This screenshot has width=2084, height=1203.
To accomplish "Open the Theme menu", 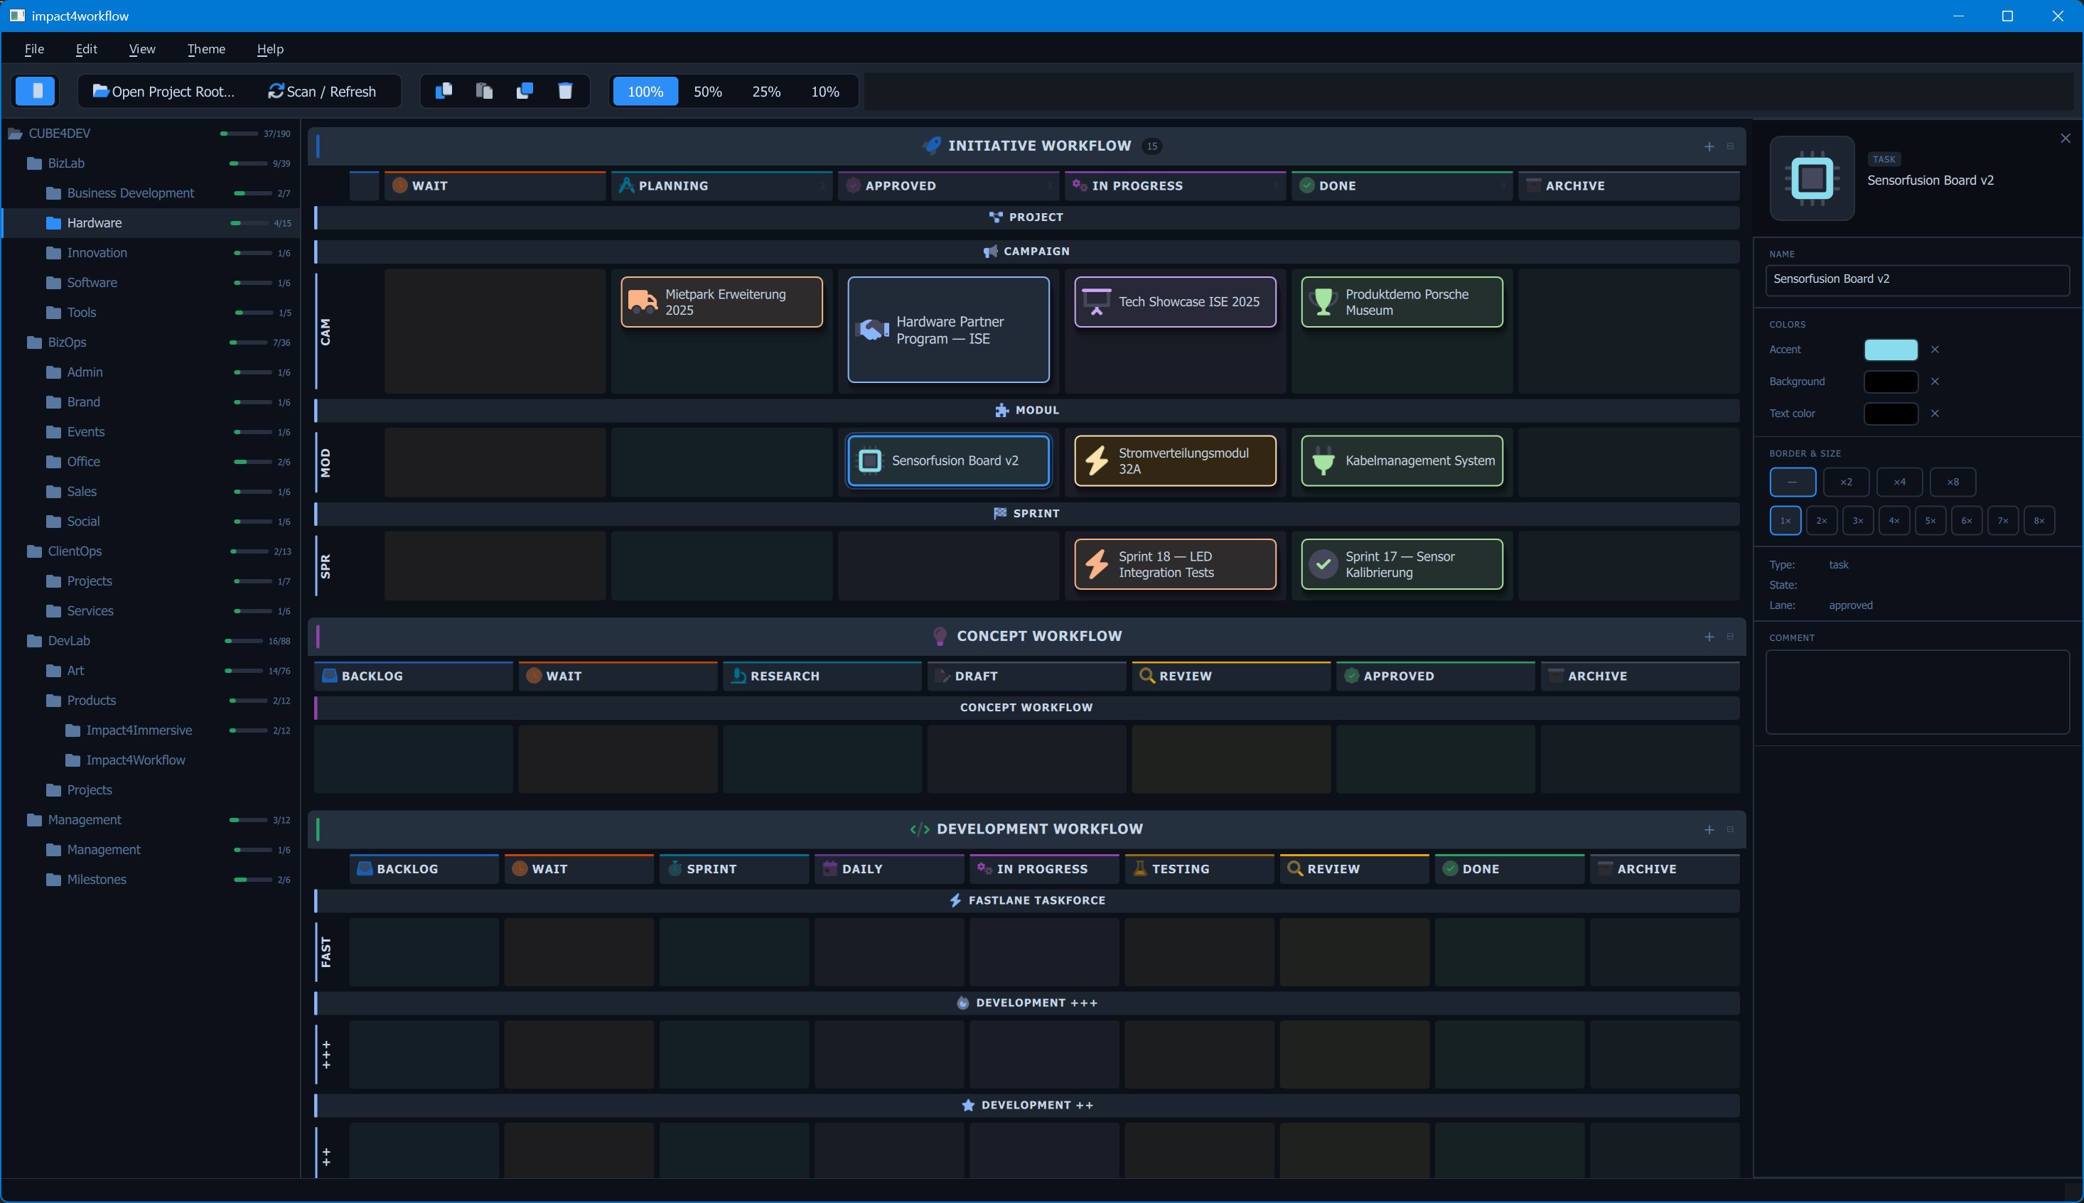I will (x=205, y=49).
